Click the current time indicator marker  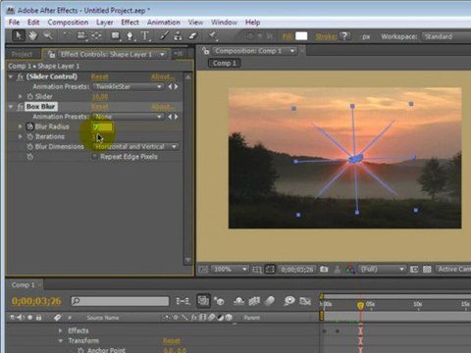(360, 306)
